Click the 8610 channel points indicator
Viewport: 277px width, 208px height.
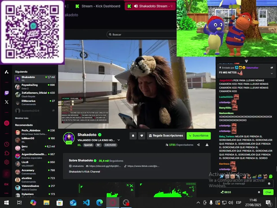[226, 192]
